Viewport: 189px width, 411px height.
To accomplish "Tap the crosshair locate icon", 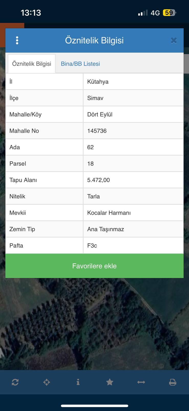I will 47,382.
